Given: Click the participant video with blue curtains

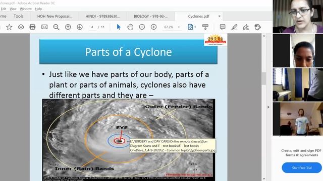Looking at the screenshot, I should pos(298,85).
